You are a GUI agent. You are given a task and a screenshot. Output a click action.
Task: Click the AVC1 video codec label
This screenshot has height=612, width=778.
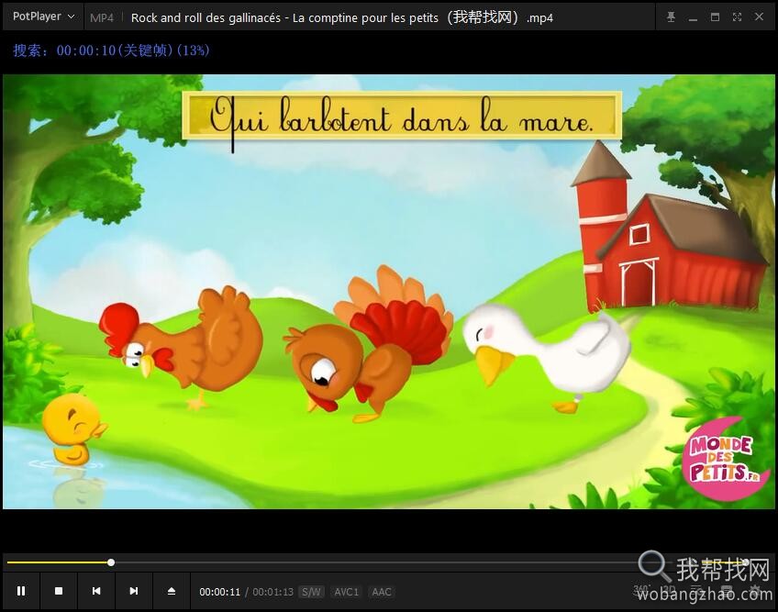click(346, 592)
